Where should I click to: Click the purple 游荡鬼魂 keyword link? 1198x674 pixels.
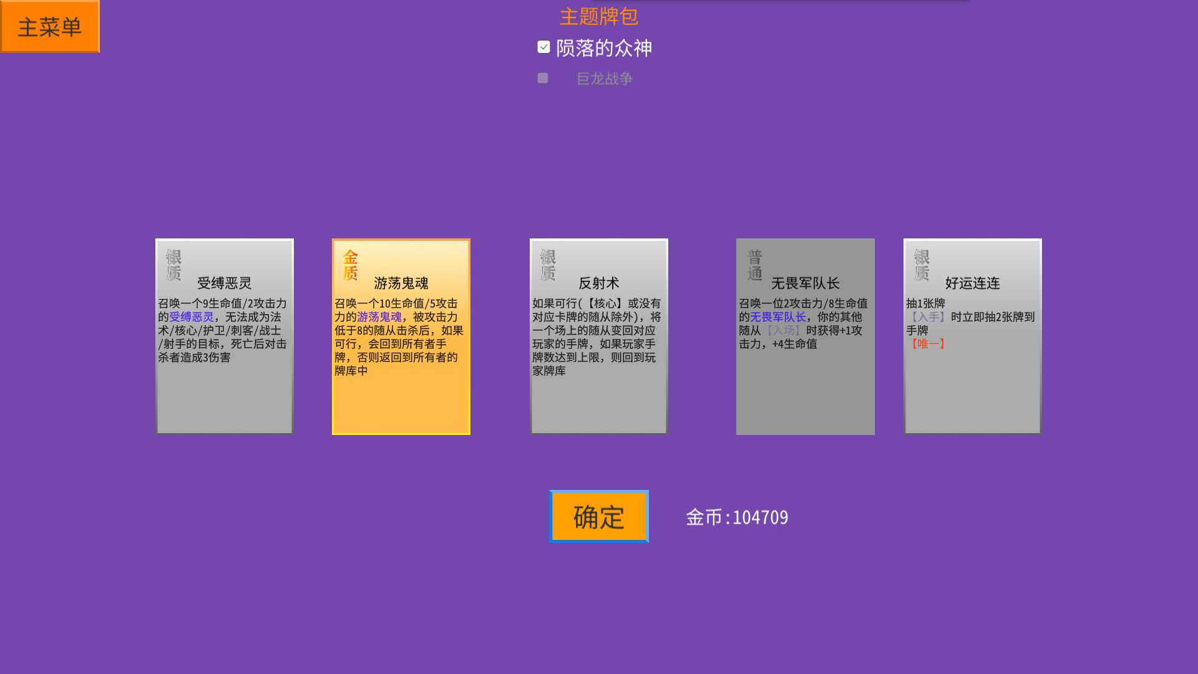pos(377,316)
